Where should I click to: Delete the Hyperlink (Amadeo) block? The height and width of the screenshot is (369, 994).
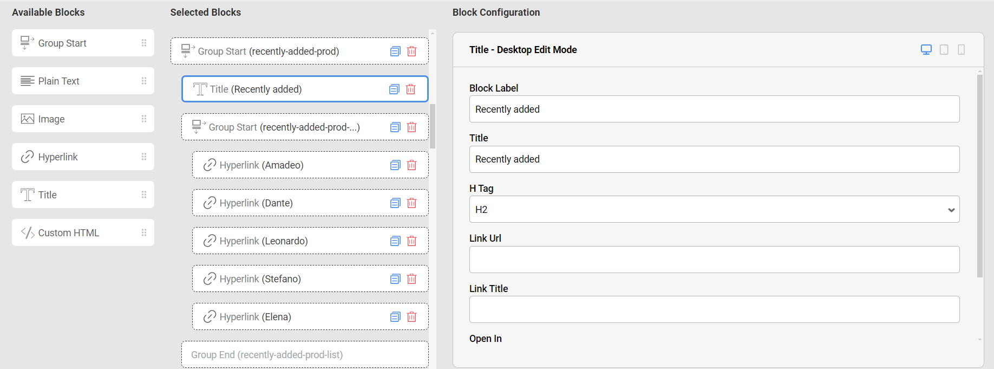(412, 165)
